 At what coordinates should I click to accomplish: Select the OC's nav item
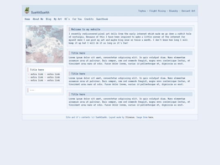tap(67, 19)
